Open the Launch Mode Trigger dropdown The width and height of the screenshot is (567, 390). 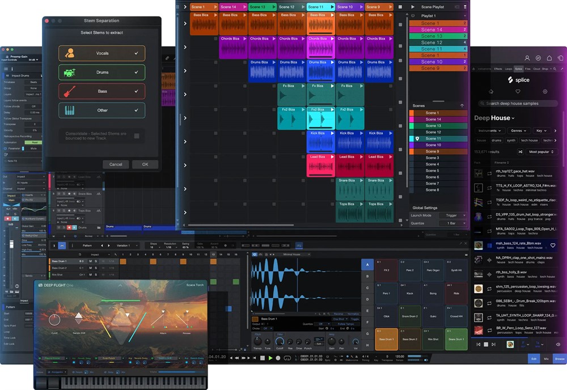point(454,215)
